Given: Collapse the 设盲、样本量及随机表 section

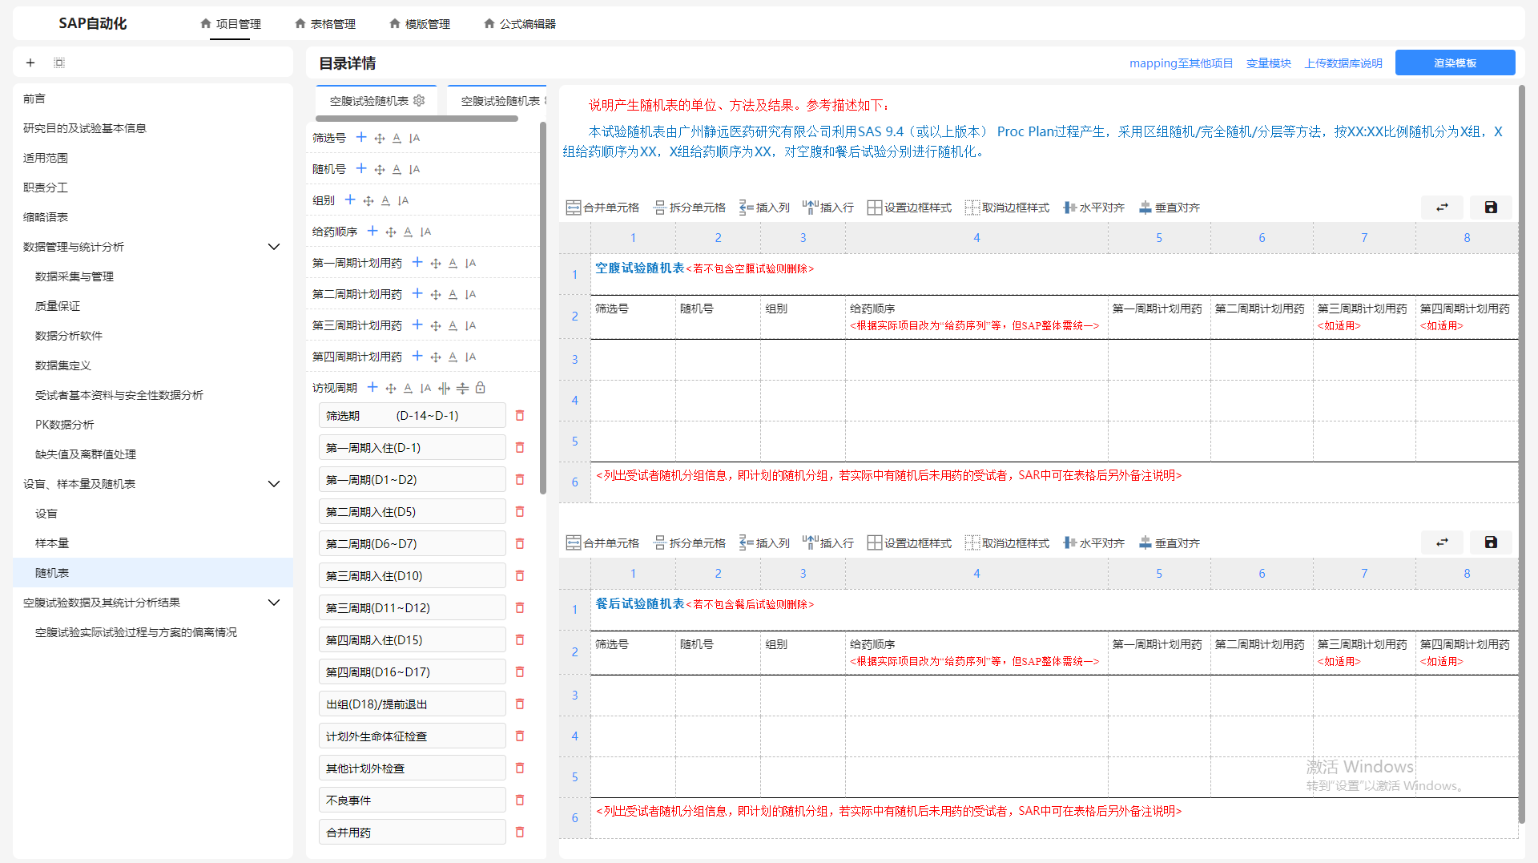Looking at the screenshot, I should point(273,484).
